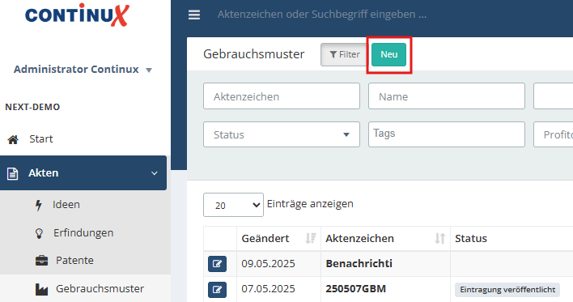Open Patente submenu item
The image size is (573, 302).
click(74, 261)
